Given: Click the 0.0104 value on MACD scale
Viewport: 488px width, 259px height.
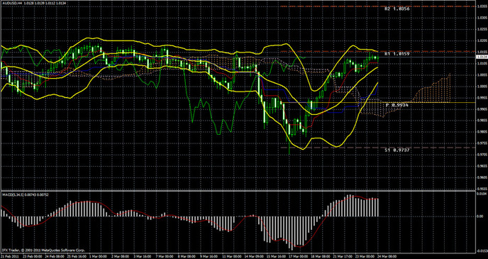Looking at the screenshot, I should (x=482, y=194).
